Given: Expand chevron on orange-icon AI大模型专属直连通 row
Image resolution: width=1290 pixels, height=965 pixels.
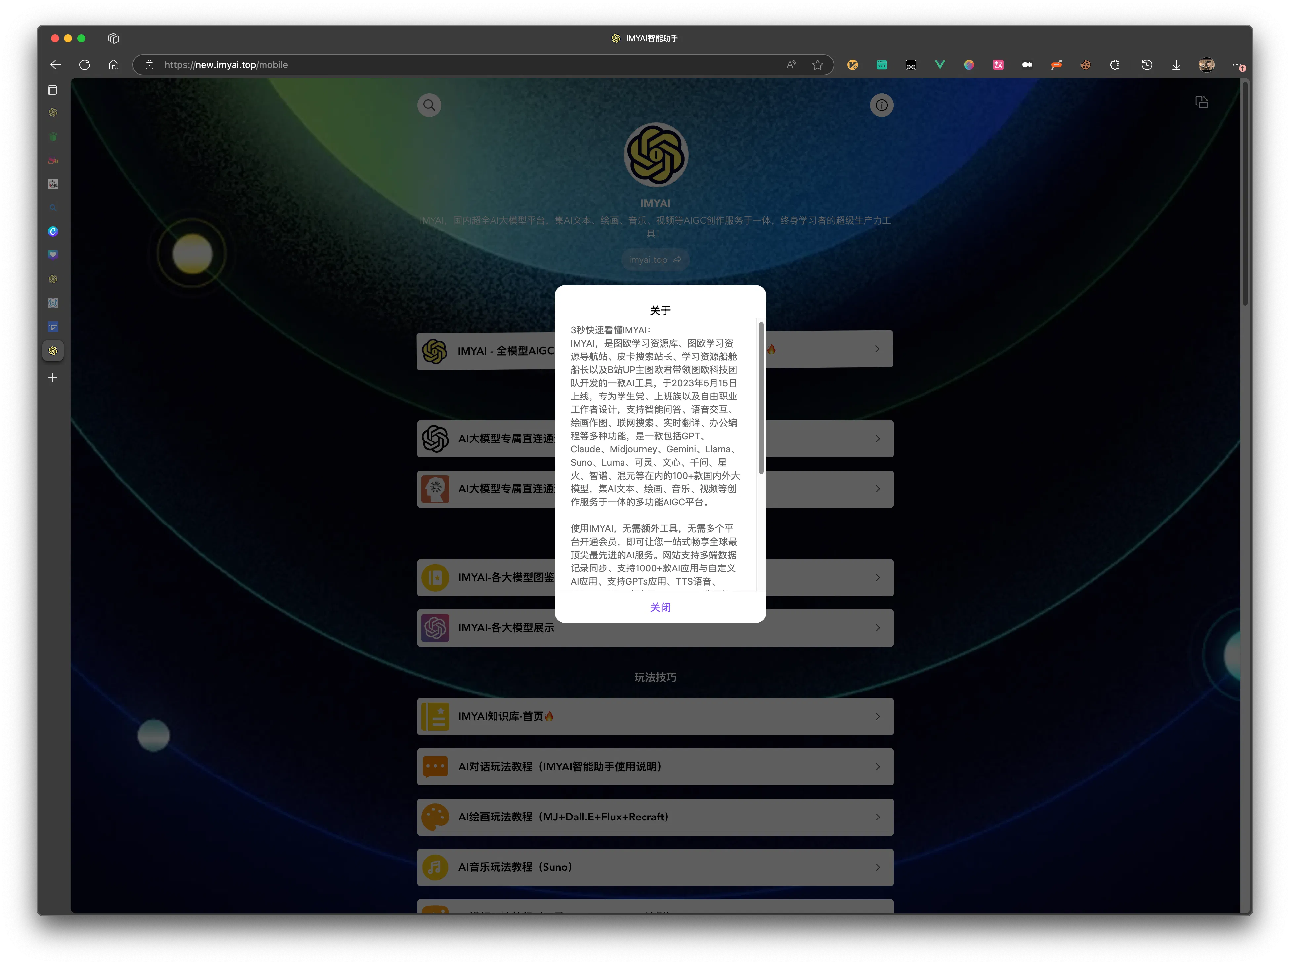Looking at the screenshot, I should pyautogui.click(x=877, y=489).
